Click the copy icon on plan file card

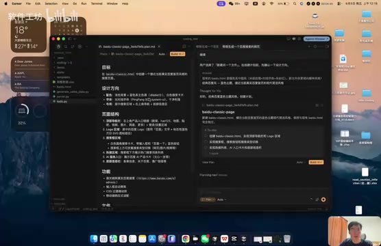pyautogui.click(x=317, y=105)
